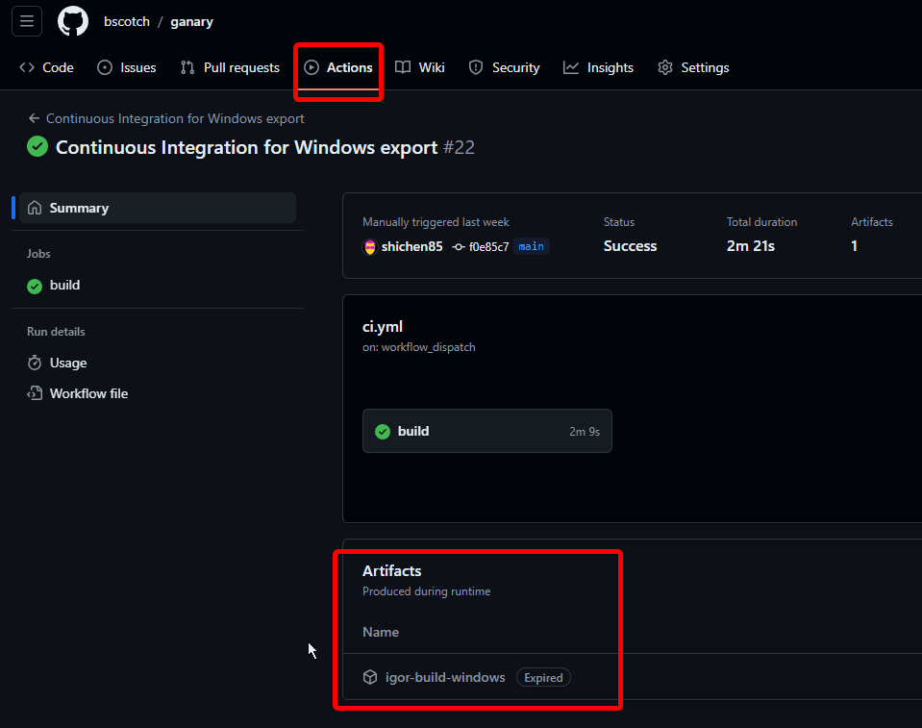Open the build job card in graph
This screenshot has width=922, height=728.
pyautogui.click(x=486, y=431)
